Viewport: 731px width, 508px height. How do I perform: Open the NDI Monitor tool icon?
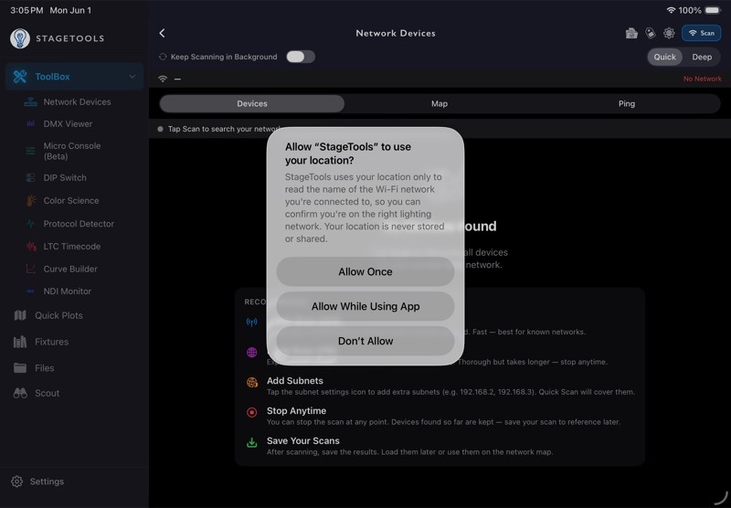point(30,291)
